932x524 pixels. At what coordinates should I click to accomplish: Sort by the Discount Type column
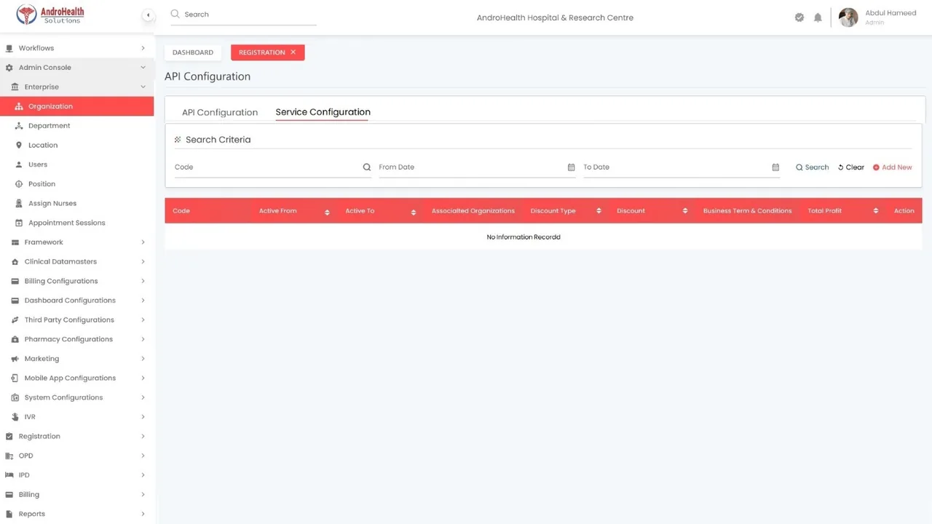pyautogui.click(x=599, y=211)
